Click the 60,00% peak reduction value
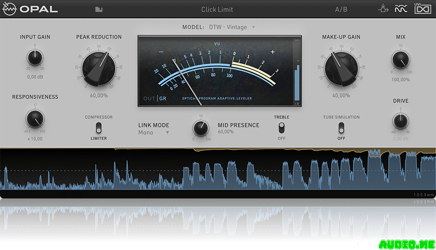 click(99, 95)
